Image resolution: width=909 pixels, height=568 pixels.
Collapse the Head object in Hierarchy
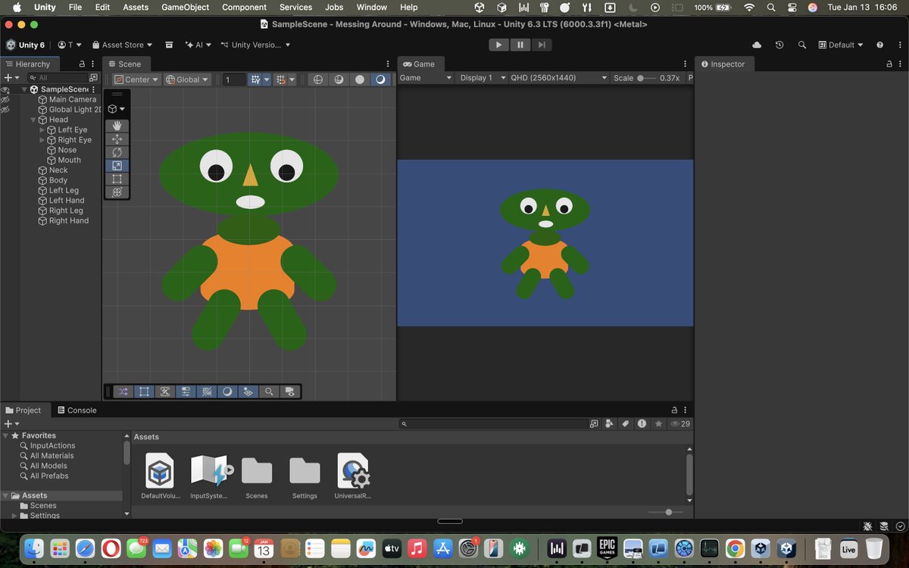click(x=33, y=120)
